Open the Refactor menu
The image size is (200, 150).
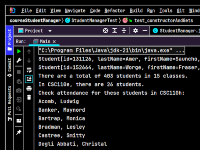115,11
